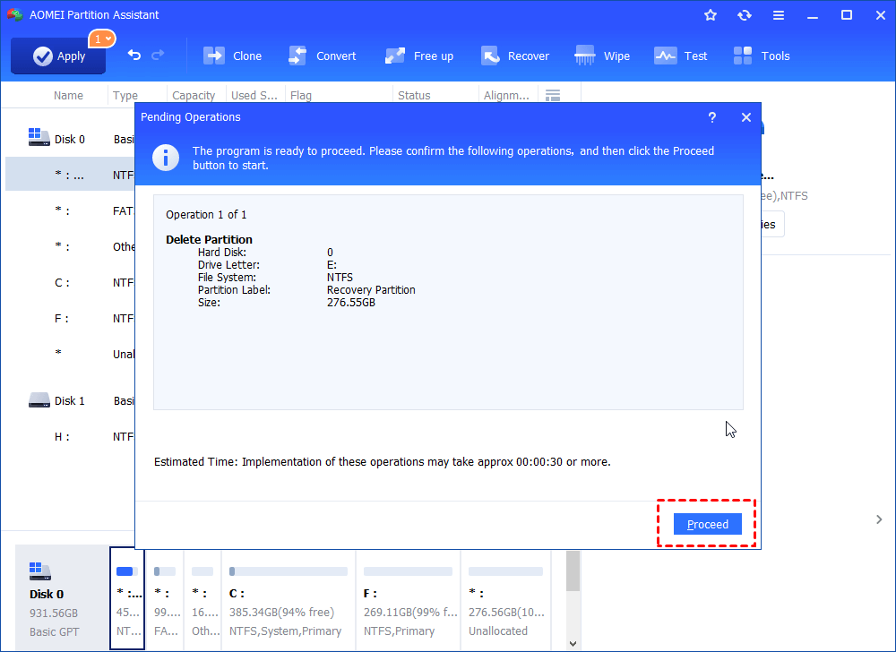This screenshot has width=896, height=652.
Task: Click the star favorites icon in title bar
Action: click(x=711, y=15)
